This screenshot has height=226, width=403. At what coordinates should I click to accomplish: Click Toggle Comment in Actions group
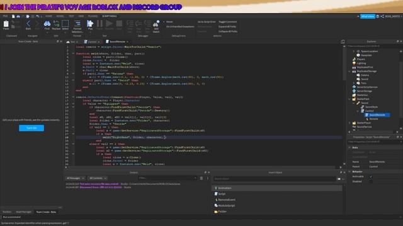coord(228,22)
